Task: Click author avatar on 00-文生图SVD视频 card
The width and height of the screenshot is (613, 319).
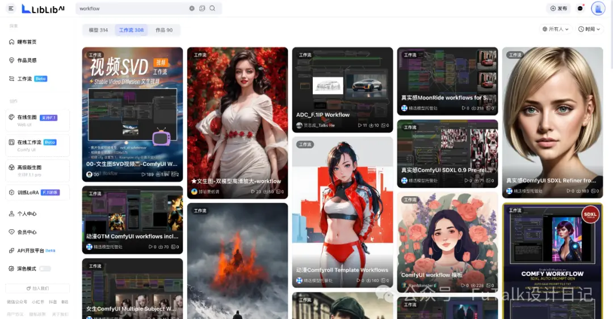Action: coord(89,175)
